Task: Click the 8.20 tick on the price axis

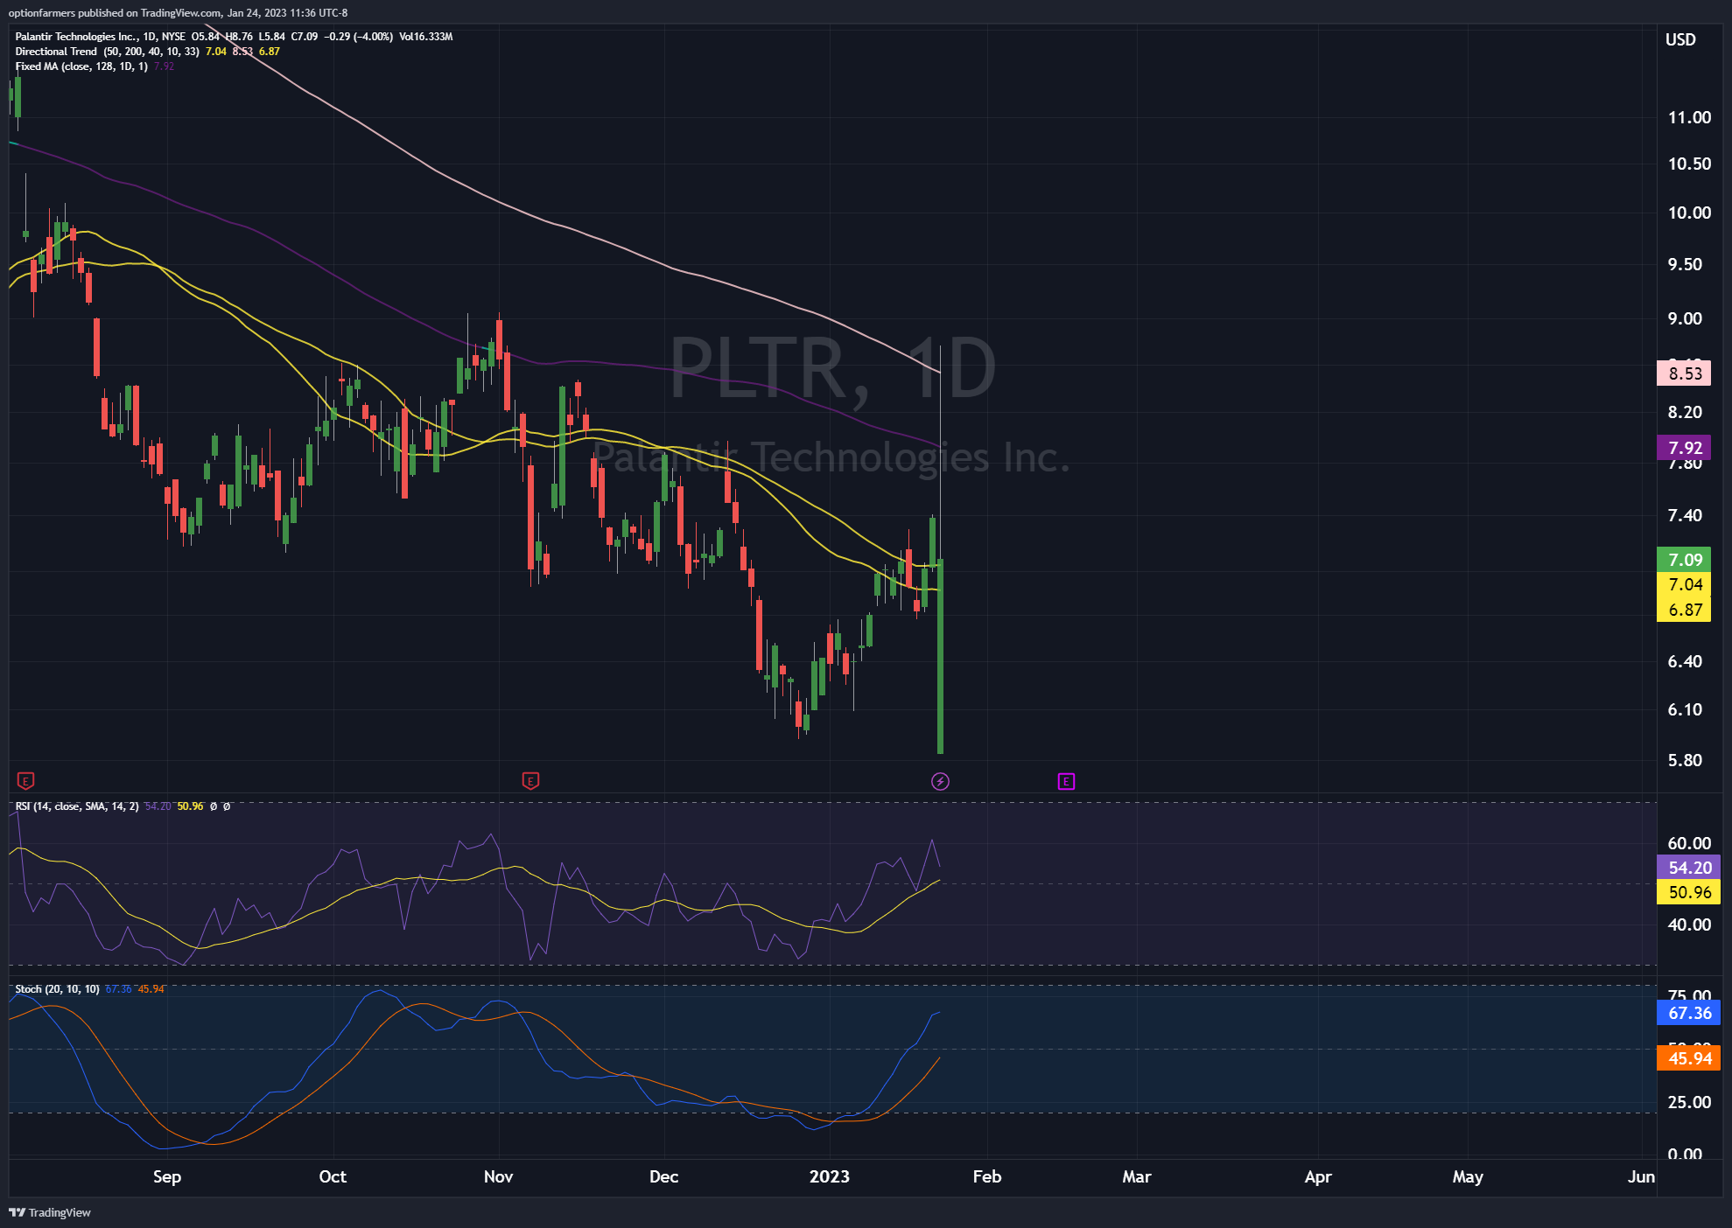Action: pos(1685,412)
